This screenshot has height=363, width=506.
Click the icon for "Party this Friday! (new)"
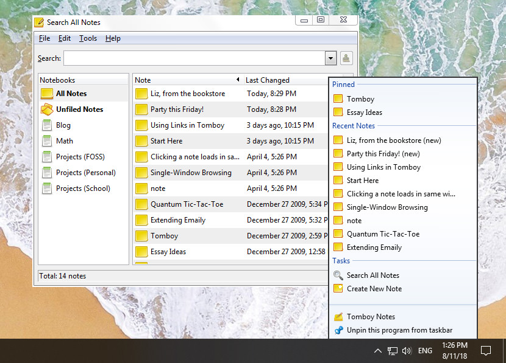(338, 153)
